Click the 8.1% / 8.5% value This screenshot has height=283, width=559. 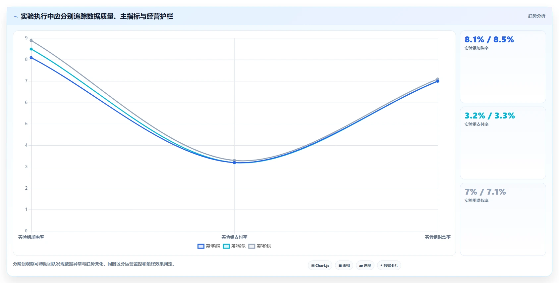click(489, 40)
